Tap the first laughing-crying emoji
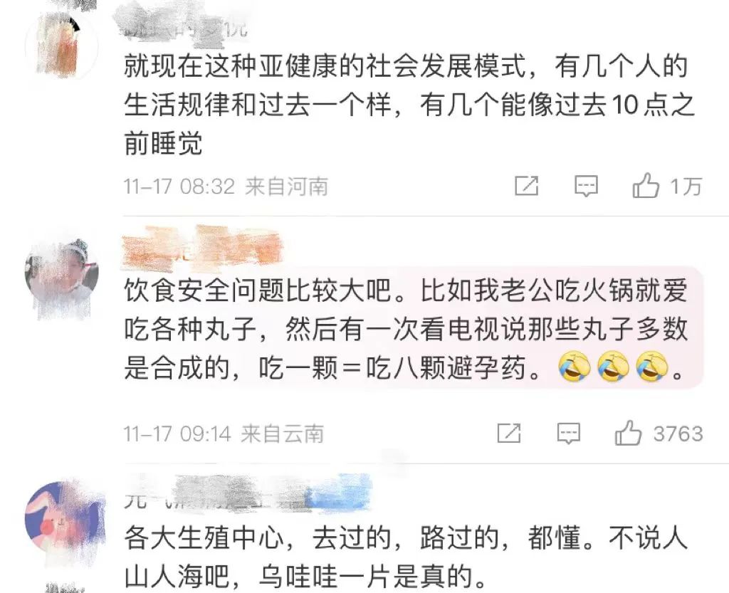 575,367
